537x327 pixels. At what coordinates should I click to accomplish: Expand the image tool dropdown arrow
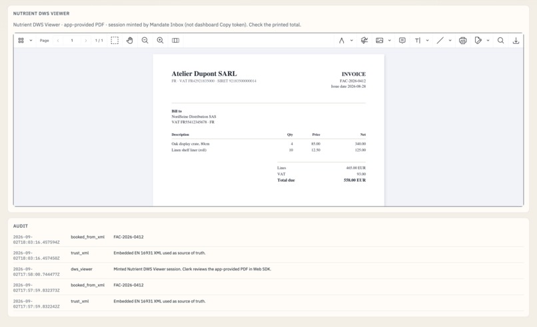coord(389,41)
